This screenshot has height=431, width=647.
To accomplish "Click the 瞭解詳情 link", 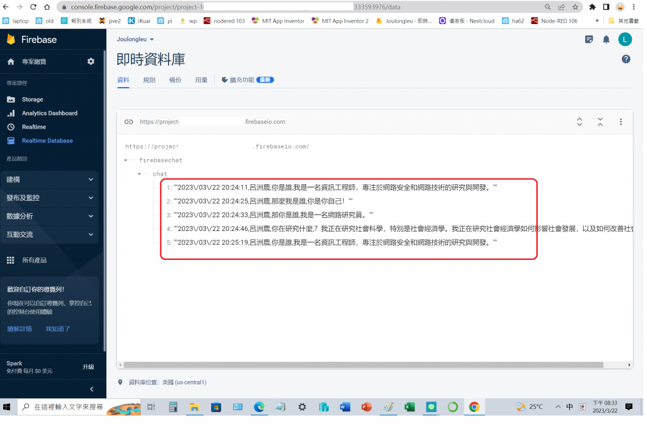I will click(20, 329).
